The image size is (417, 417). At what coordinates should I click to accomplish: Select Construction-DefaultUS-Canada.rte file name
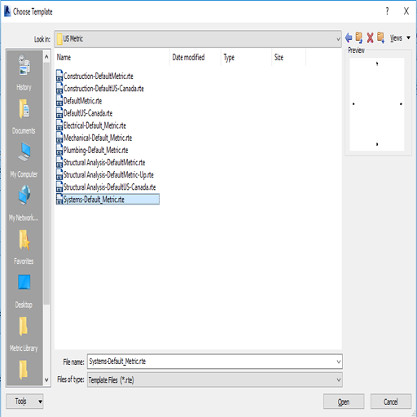coord(103,89)
